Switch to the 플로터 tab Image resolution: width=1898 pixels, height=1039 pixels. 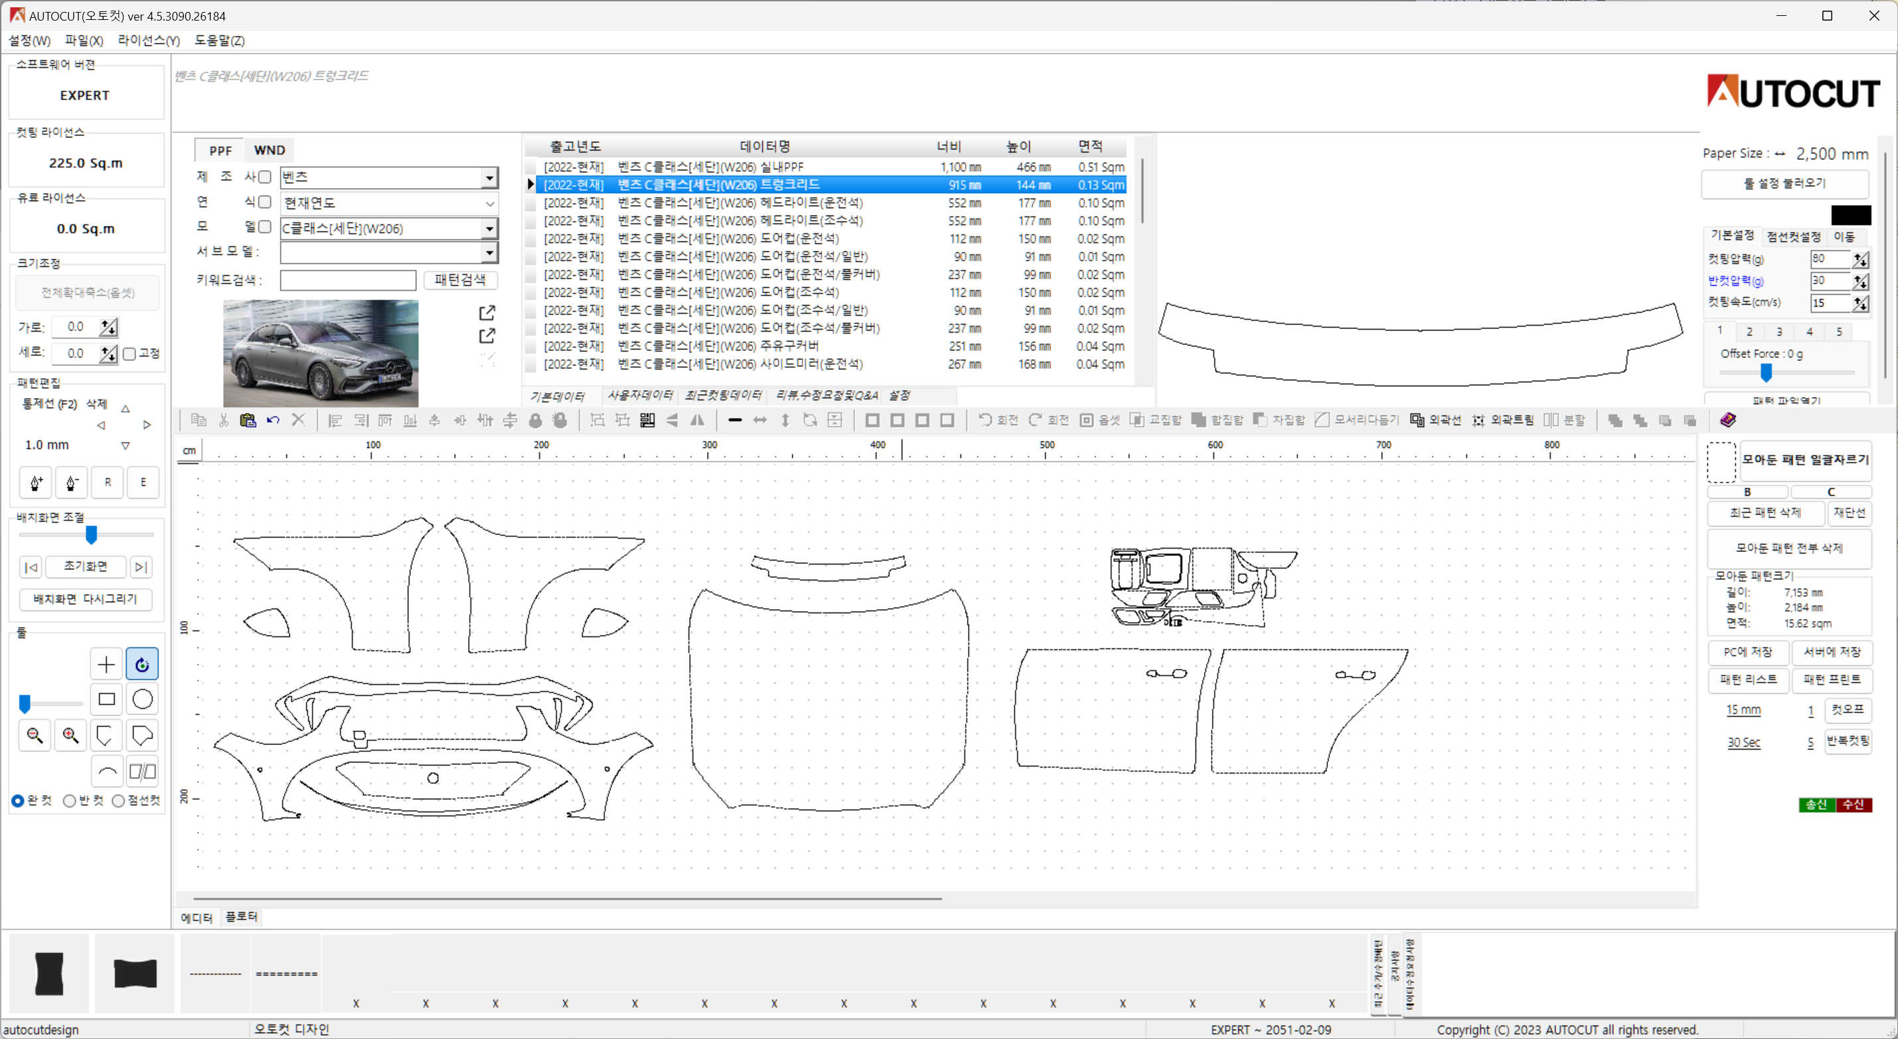(241, 917)
